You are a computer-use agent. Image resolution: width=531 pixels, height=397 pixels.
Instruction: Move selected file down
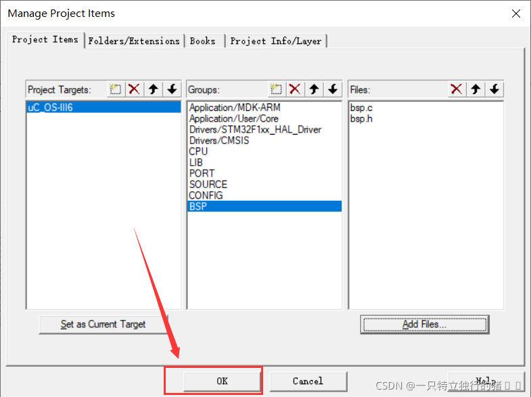coord(494,89)
